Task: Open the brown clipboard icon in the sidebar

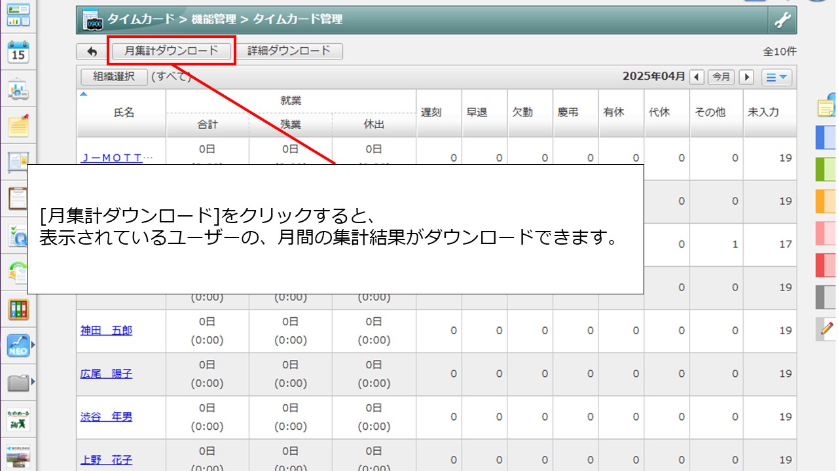Action: click(18, 198)
